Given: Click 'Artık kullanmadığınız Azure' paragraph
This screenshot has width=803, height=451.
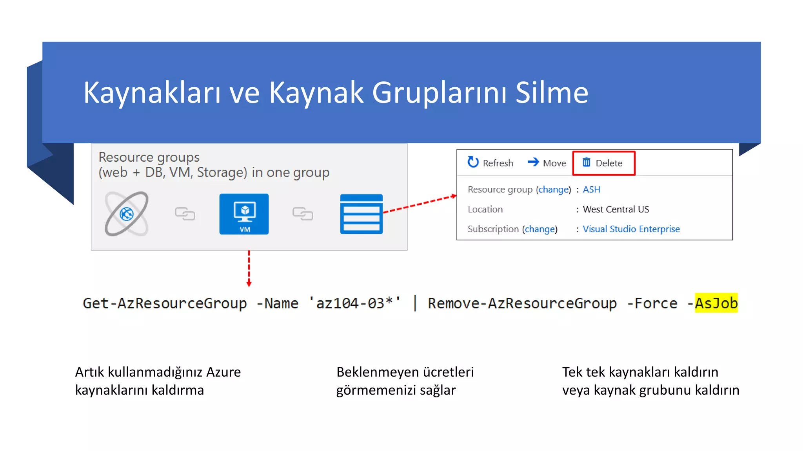Looking at the screenshot, I should coord(158,381).
